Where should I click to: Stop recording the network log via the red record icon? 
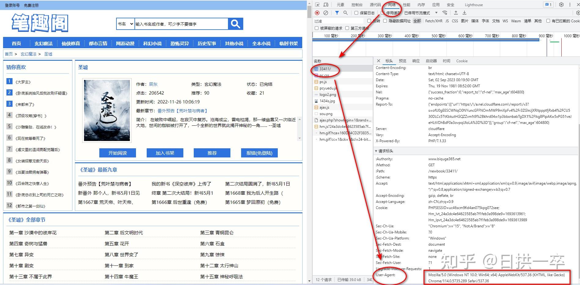click(317, 13)
